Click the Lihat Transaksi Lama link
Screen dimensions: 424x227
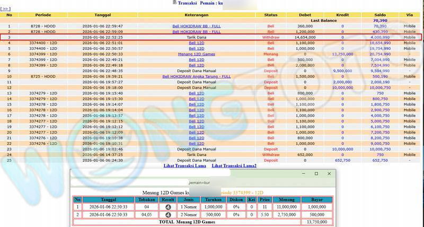(184, 166)
